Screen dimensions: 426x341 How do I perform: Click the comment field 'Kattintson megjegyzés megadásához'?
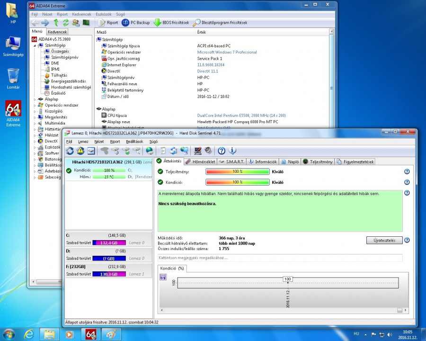pos(280,258)
